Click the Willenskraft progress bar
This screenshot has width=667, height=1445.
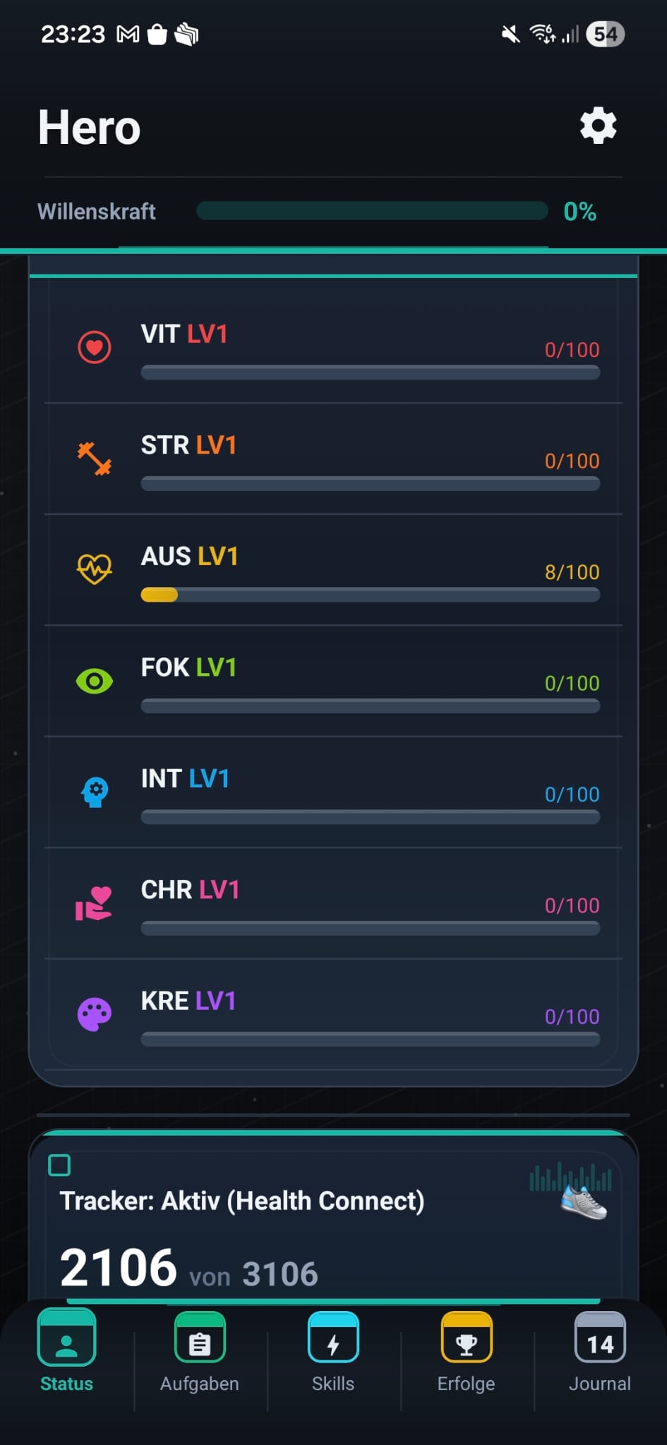[x=372, y=211]
